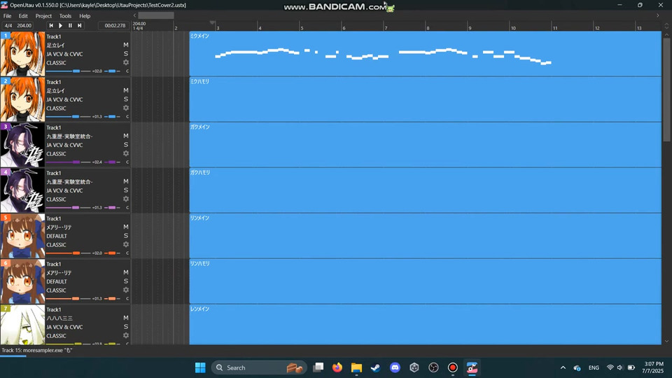Open track 3 settings gear
The height and width of the screenshot is (378, 672).
click(x=125, y=153)
